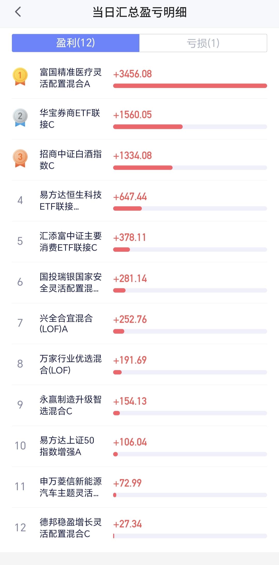Select 汇添富中证主要消费ETF联接C row
This screenshot has width=279, height=565.
point(139,242)
